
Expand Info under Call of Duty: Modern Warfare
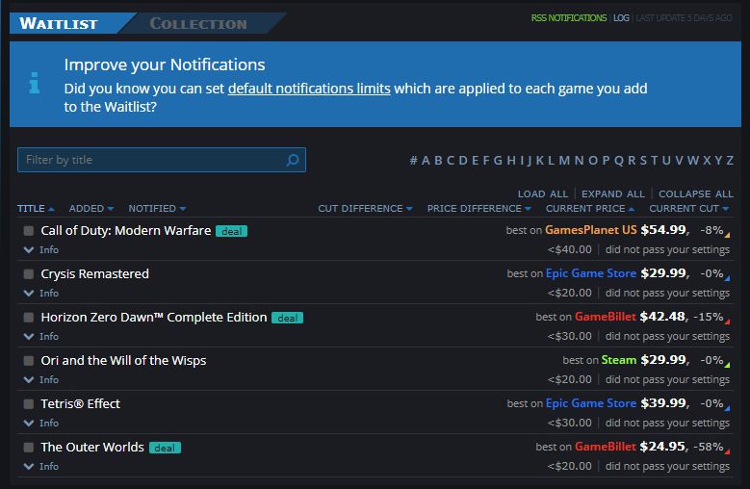coord(41,250)
